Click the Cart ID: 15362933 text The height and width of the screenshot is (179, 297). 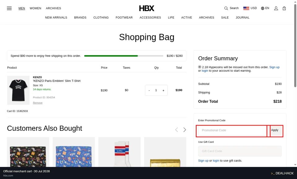pos(17,111)
